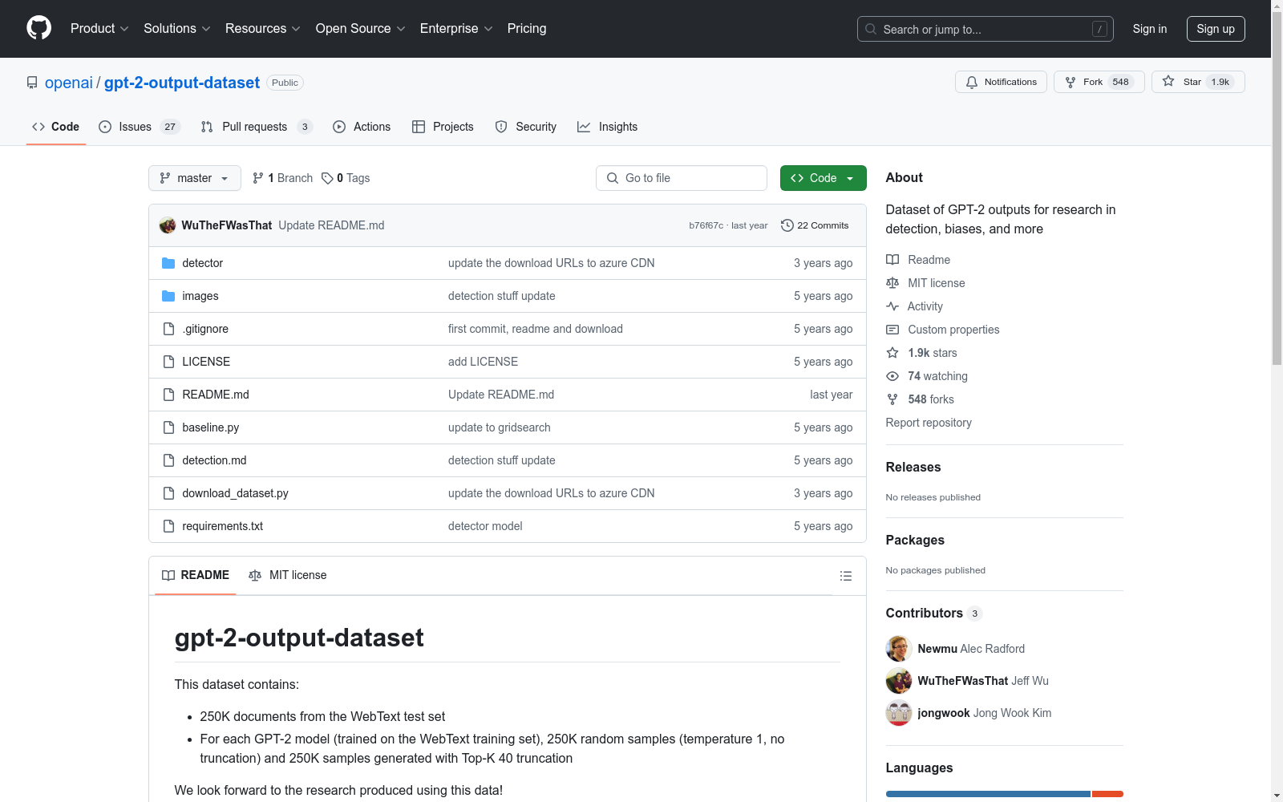Click the Search or jump to field

point(986,29)
